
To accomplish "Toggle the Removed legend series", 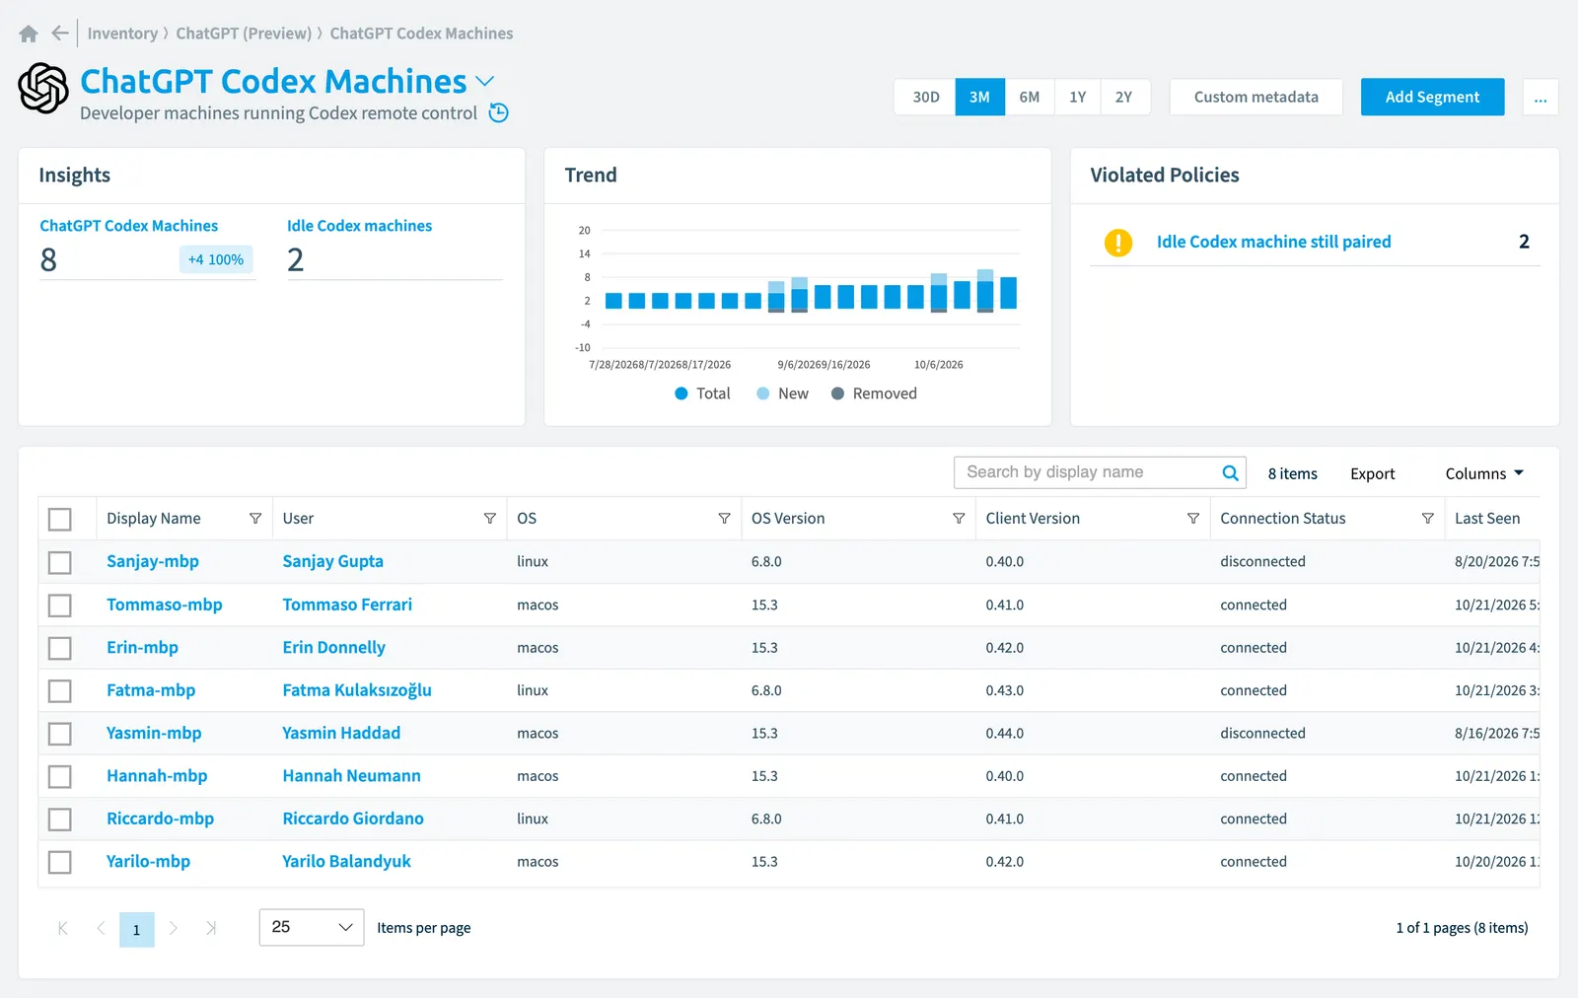I will 874,393.
